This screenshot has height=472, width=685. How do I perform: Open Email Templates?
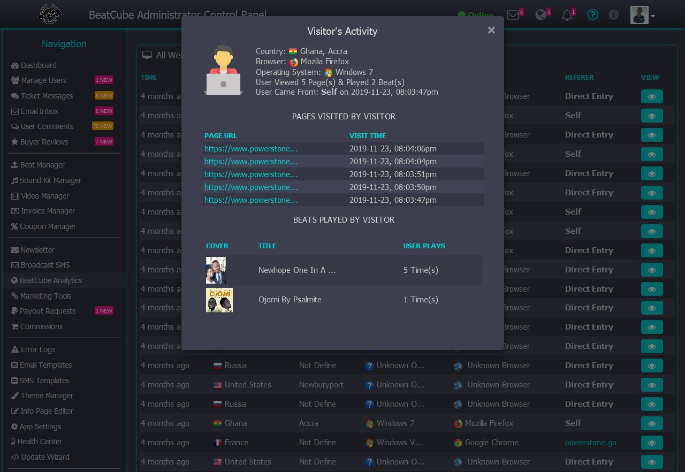click(42, 365)
